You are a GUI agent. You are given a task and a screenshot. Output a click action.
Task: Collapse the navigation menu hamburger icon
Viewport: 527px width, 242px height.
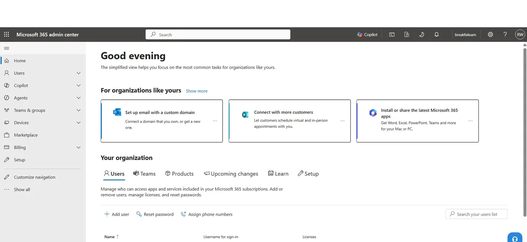pyautogui.click(x=7, y=48)
